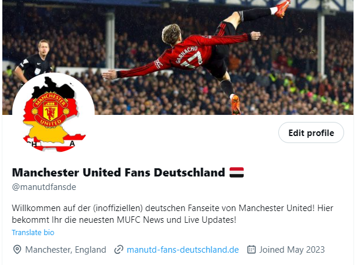Open the header banner photo of stadium crowd

[178, 57]
